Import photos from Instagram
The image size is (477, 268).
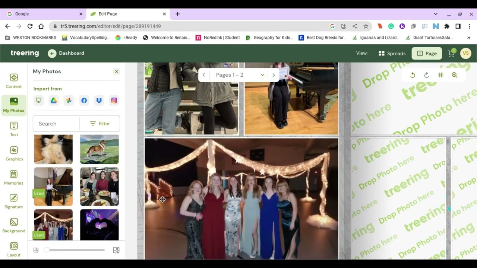(114, 100)
